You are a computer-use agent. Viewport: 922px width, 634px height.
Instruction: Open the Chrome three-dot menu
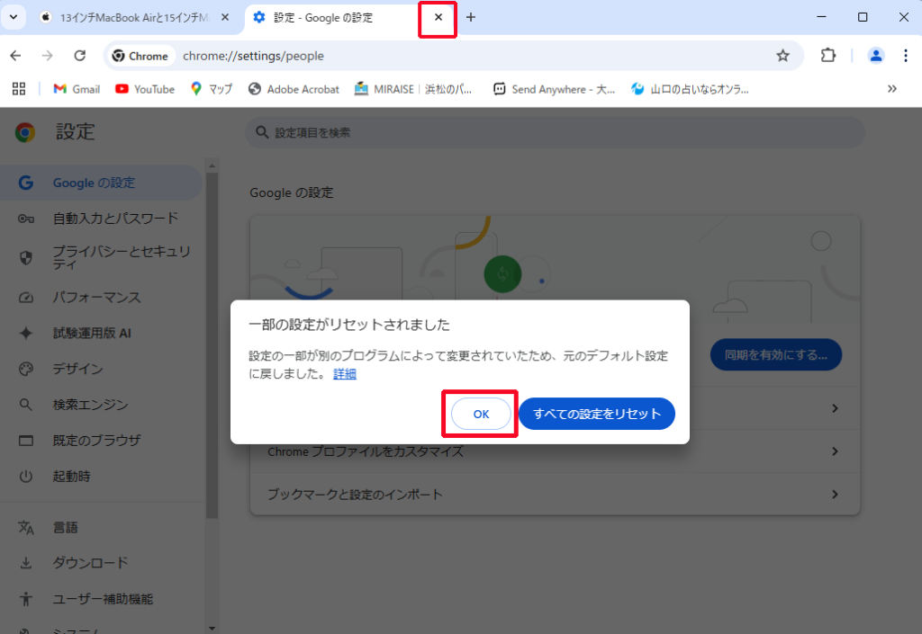(x=906, y=56)
